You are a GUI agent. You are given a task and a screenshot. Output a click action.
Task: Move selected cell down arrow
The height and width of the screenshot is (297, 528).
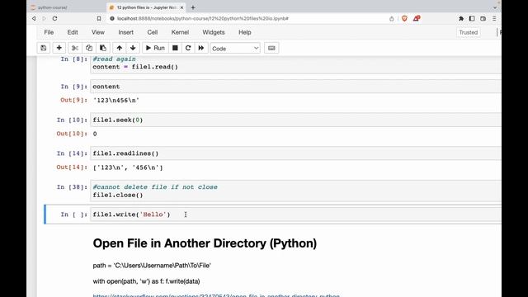click(133, 48)
